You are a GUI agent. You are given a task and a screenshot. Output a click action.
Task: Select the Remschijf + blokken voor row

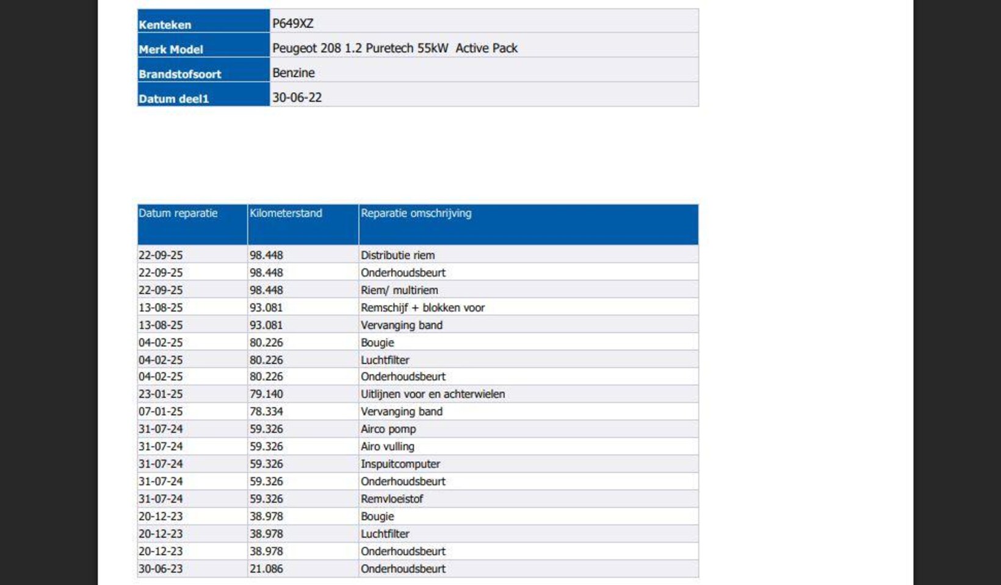click(x=418, y=307)
